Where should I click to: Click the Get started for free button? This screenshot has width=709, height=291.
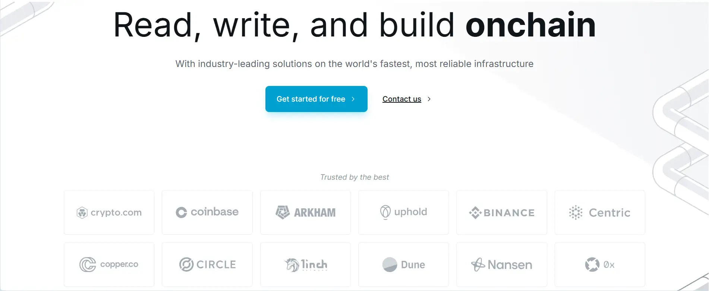(x=316, y=99)
